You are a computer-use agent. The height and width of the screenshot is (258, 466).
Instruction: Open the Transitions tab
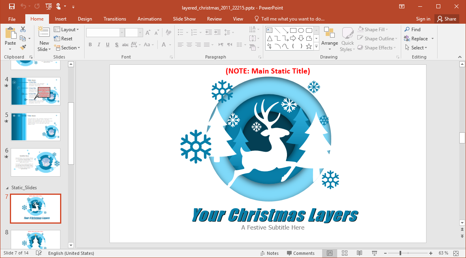(115, 19)
